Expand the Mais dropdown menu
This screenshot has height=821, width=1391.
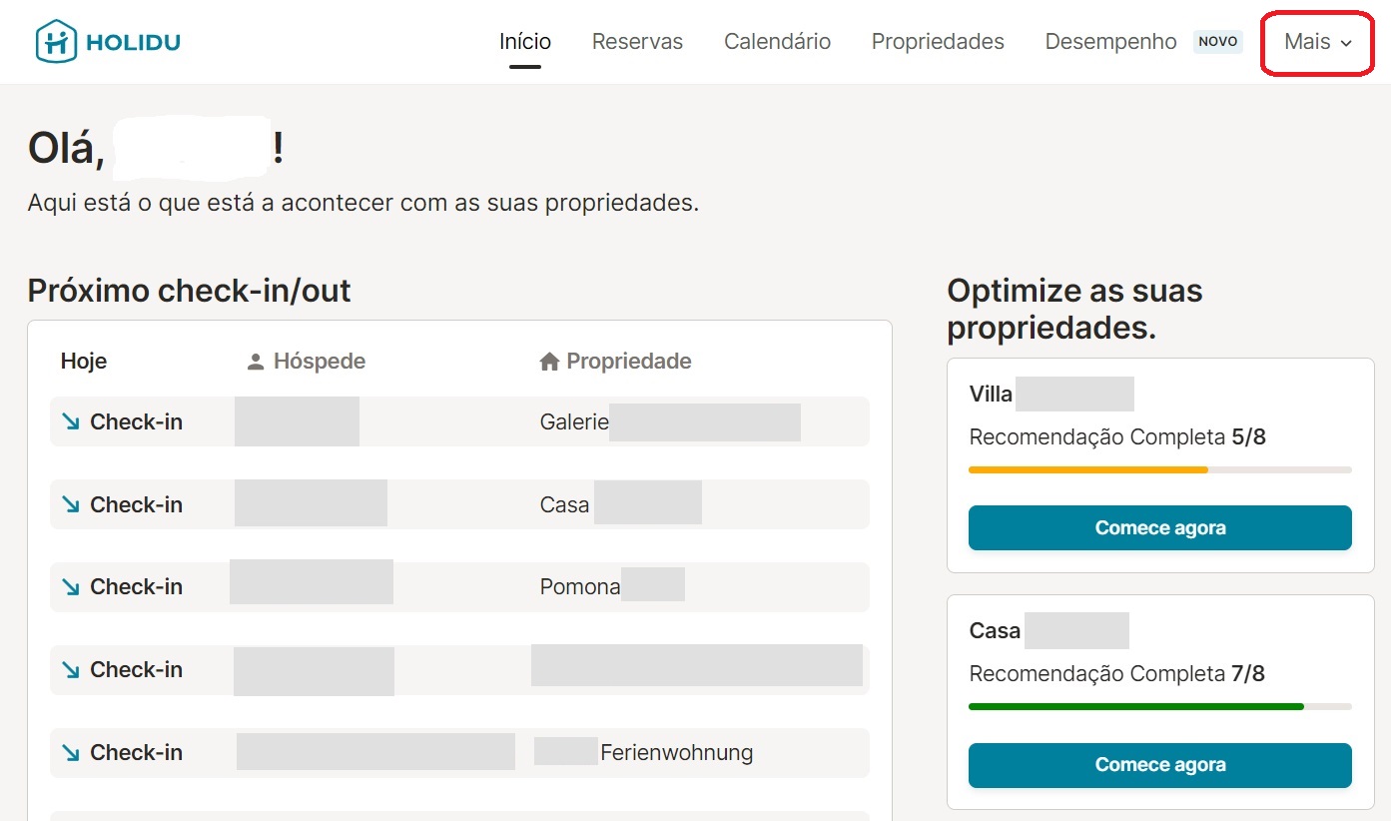pos(1317,42)
